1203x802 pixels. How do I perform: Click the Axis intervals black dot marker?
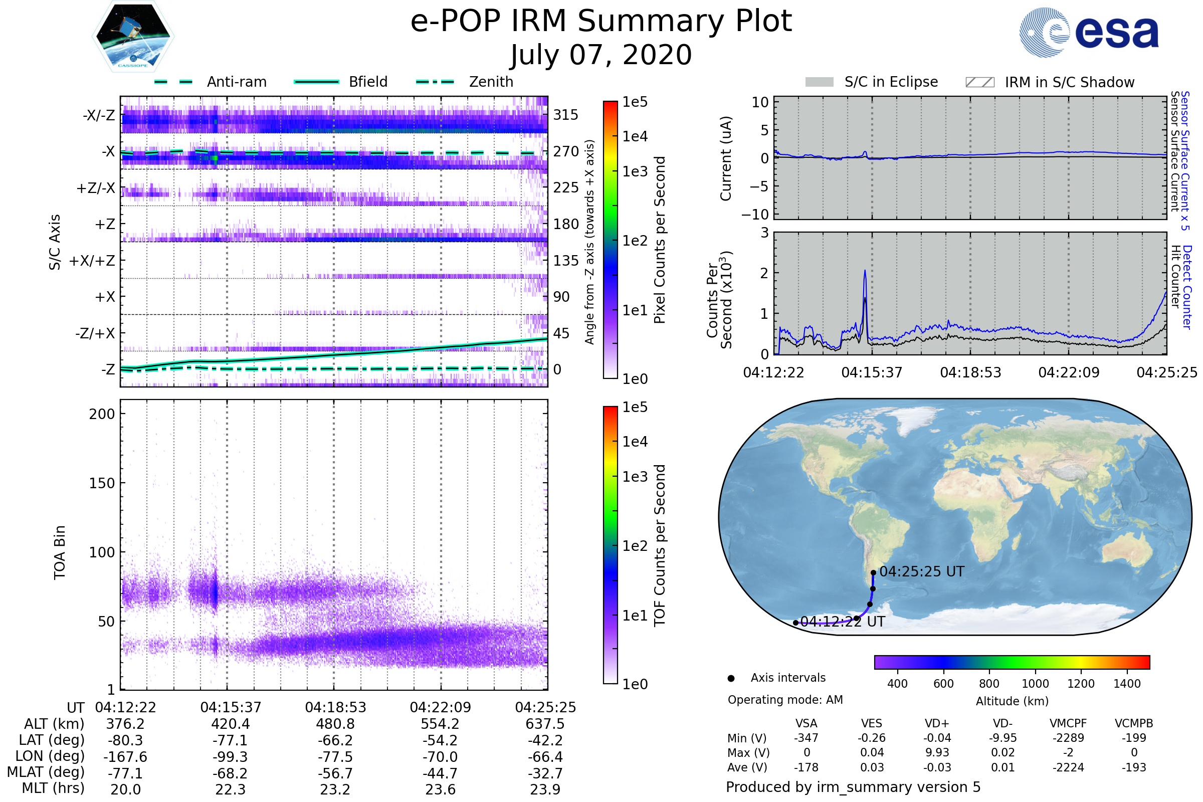[x=731, y=678]
